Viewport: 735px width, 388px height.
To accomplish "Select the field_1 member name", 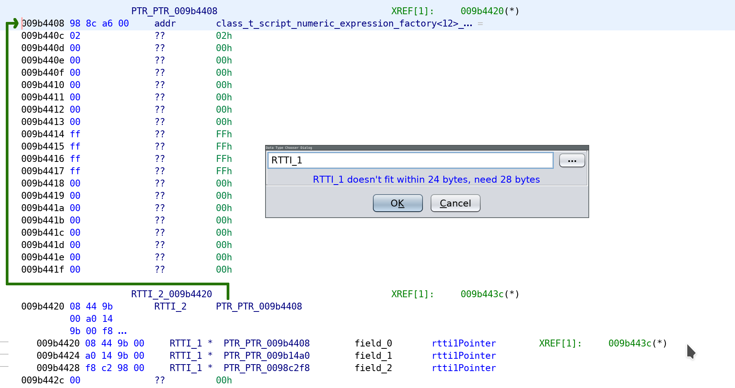I will 373,356.
